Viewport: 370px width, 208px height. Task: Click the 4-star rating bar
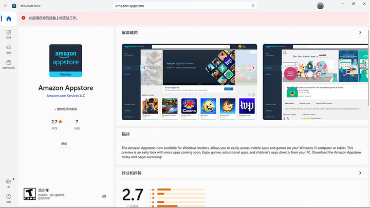coord(181,194)
